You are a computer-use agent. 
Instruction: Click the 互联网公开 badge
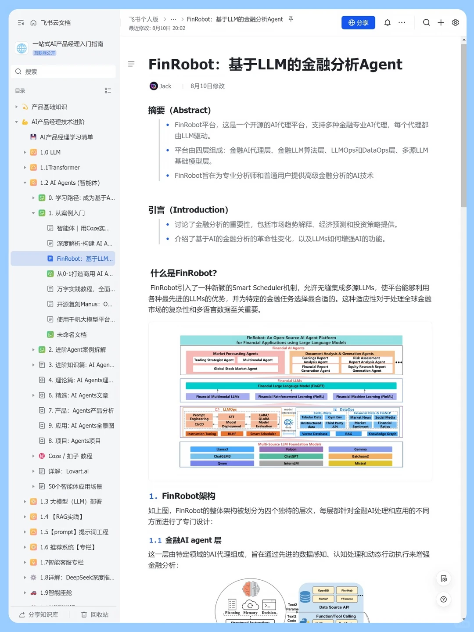pos(44,53)
